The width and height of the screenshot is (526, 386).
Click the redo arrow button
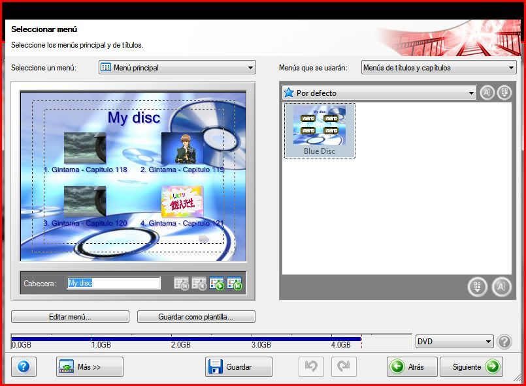pyautogui.click(x=344, y=366)
